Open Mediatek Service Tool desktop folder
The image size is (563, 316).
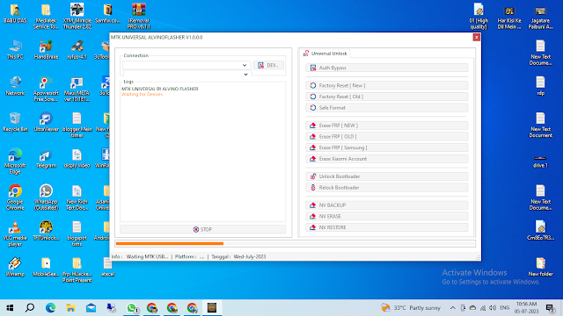(46, 17)
